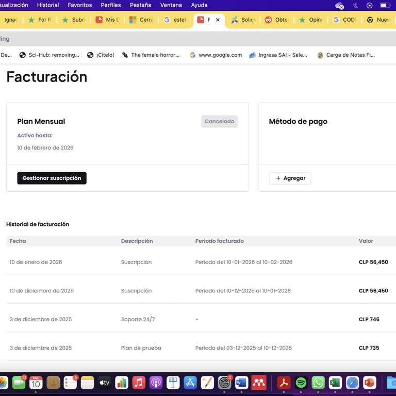Image resolution: width=396 pixels, height=396 pixels.
Task: Switch to the Cerra Microsoft tab
Action: tap(141, 20)
